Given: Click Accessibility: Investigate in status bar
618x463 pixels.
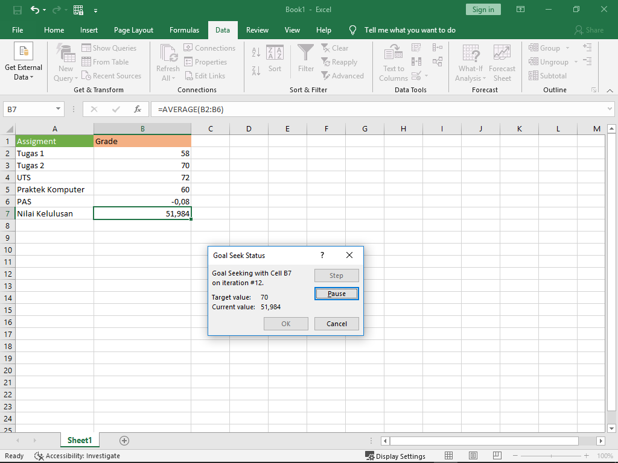Looking at the screenshot, I should coord(77,456).
